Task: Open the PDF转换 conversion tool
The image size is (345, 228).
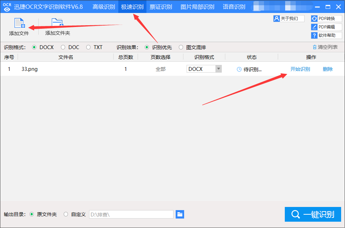Action: coord(326,19)
